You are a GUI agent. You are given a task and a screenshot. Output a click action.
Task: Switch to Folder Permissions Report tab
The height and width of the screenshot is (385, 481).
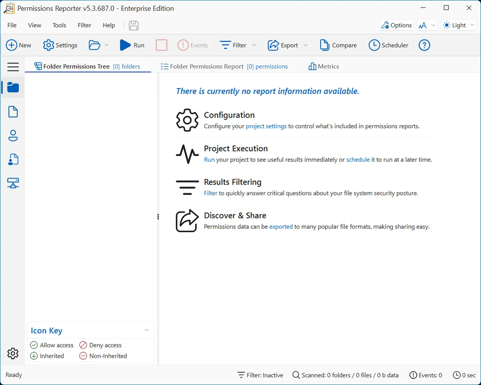pos(224,67)
